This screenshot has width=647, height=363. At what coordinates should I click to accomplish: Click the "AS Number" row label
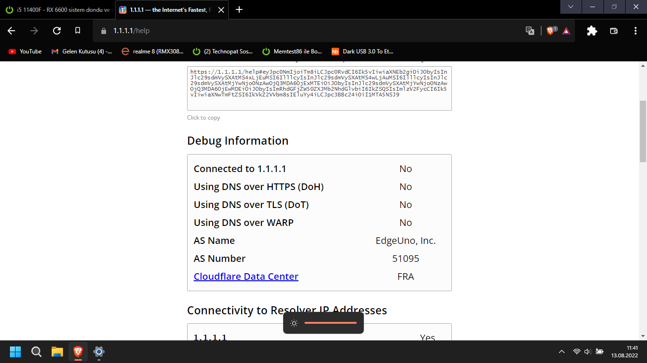[x=220, y=259]
